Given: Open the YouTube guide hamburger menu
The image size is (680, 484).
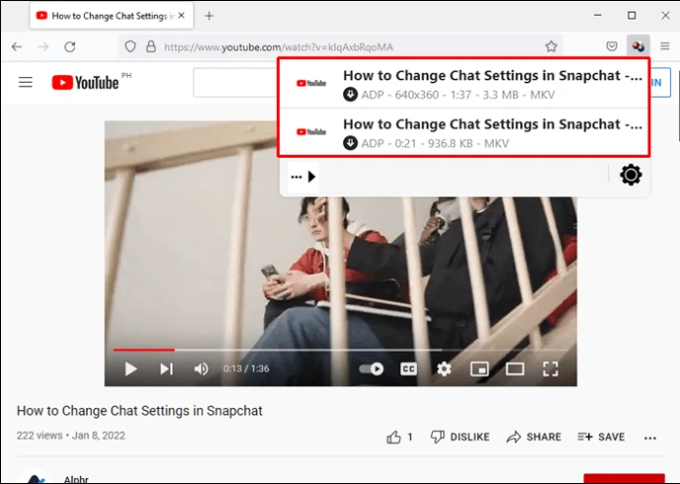Looking at the screenshot, I should point(26,82).
